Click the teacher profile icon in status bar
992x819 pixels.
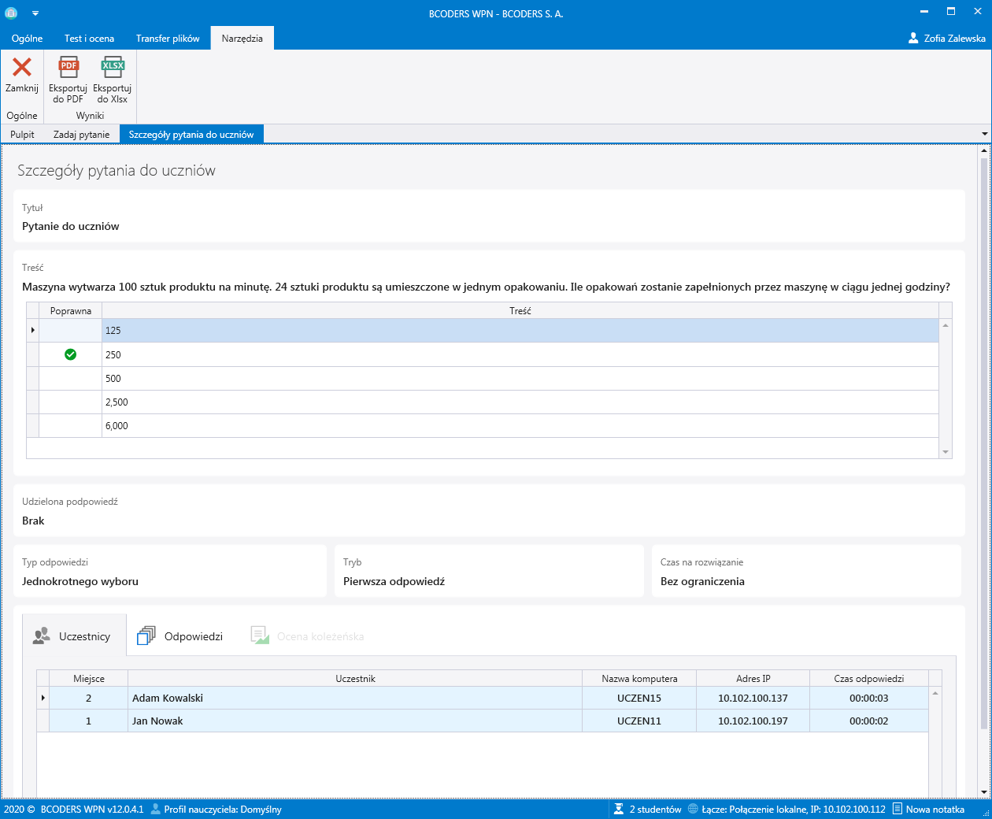tap(156, 809)
